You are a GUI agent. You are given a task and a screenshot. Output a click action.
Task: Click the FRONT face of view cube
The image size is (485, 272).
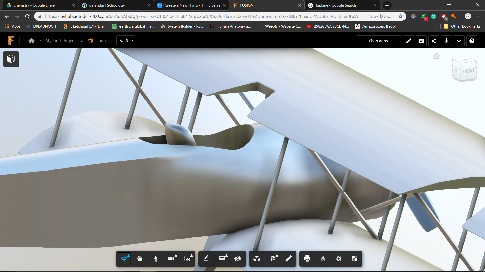(x=469, y=71)
